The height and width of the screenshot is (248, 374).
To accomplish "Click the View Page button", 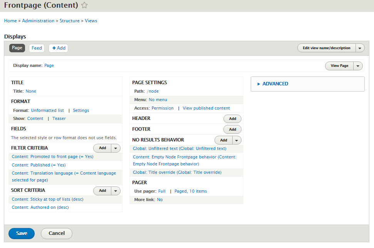I will (x=339, y=66).
